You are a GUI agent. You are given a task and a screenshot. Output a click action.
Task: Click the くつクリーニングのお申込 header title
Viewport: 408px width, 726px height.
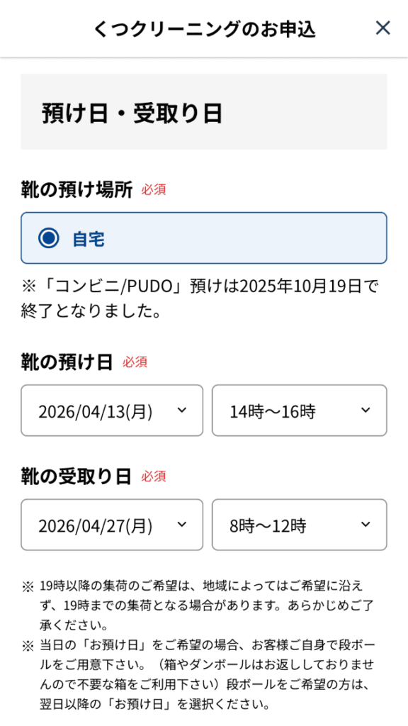[x=204, y=28]
